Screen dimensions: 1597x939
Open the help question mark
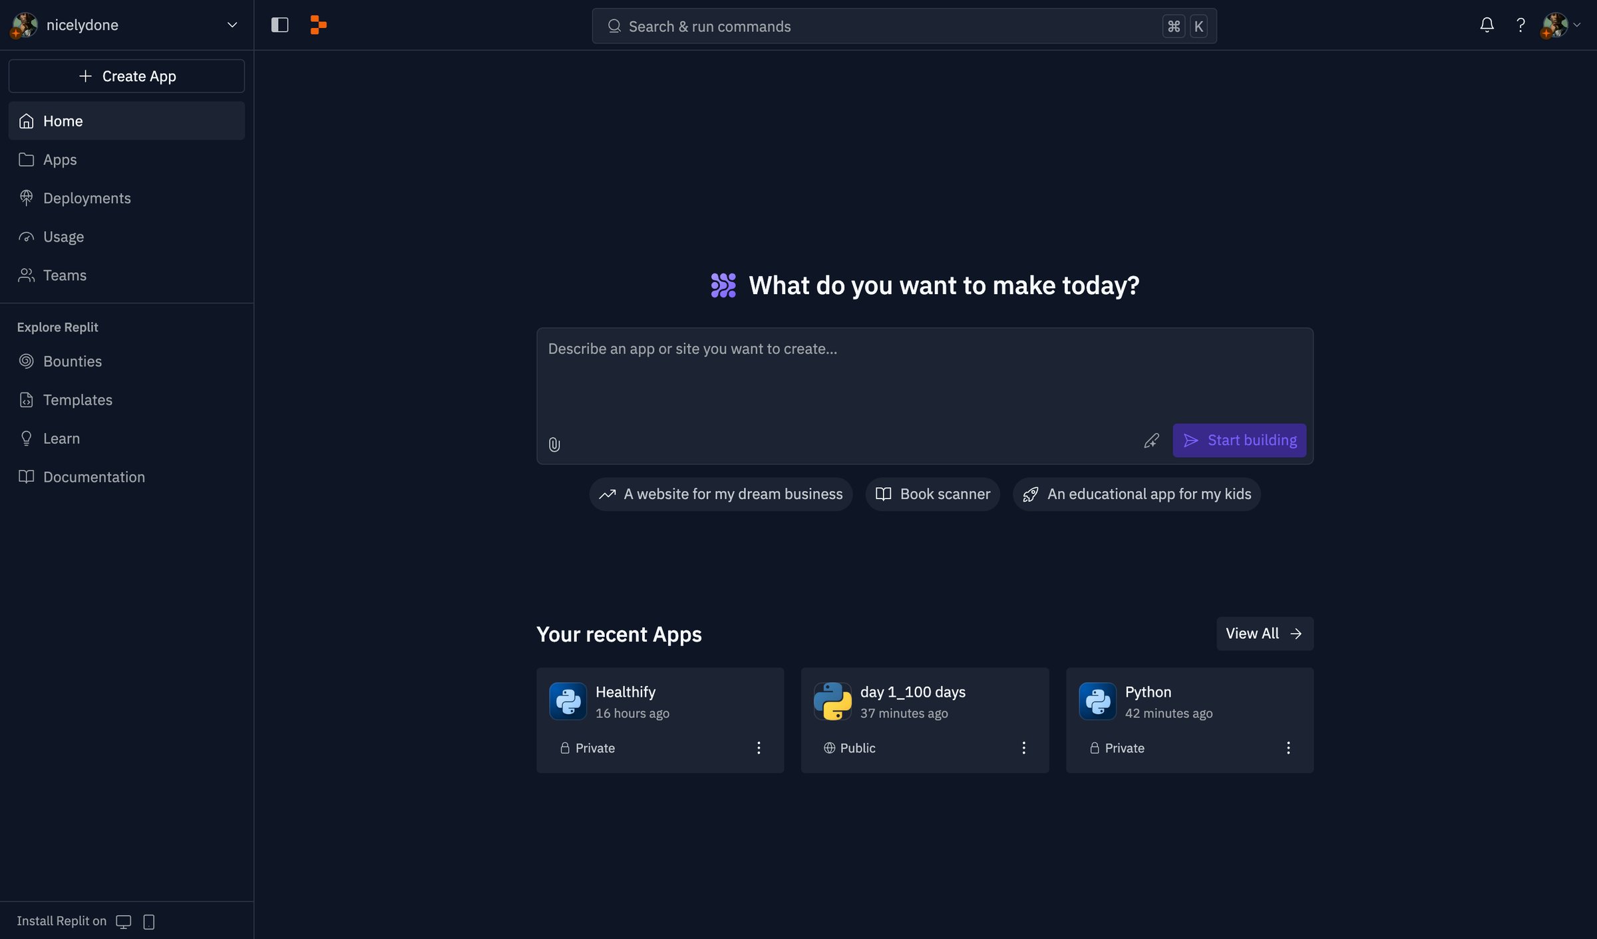tap(1520, 25)
